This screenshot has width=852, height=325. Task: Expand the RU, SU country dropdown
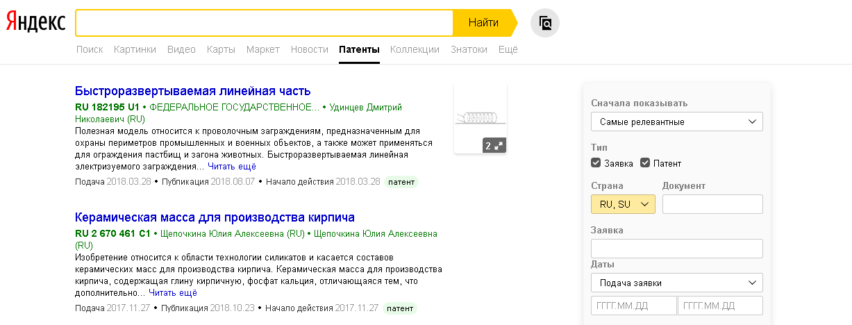623,204
